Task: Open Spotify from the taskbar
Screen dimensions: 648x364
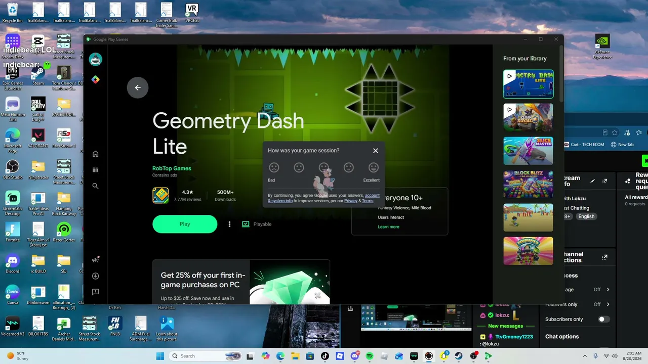Action: [370, 356]
